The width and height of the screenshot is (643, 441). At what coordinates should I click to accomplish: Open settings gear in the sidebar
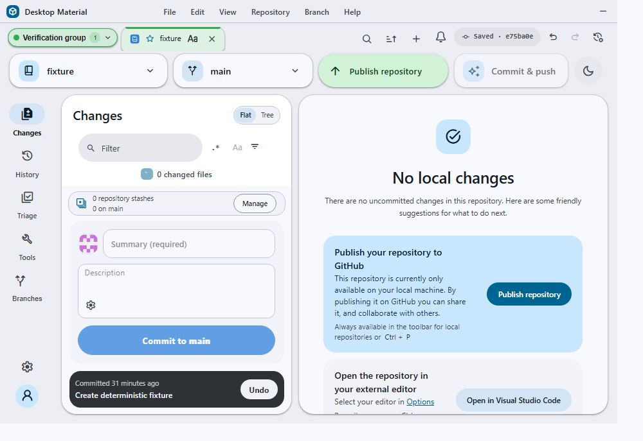[x=27, y=367]
